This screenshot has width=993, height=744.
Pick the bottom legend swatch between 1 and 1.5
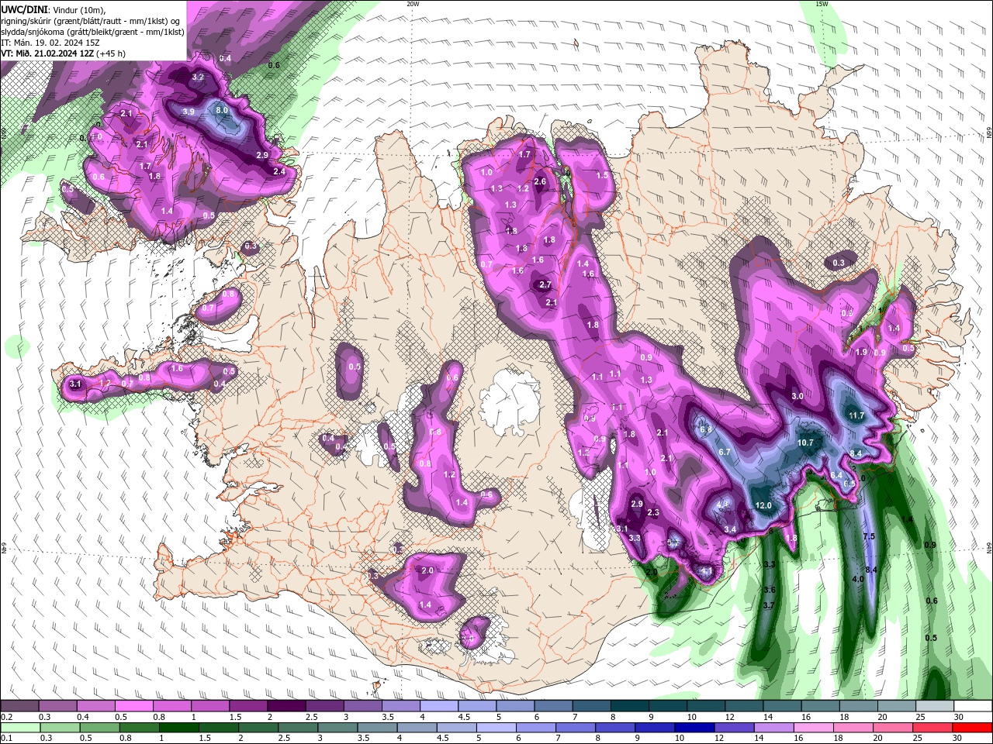(178, 728)
